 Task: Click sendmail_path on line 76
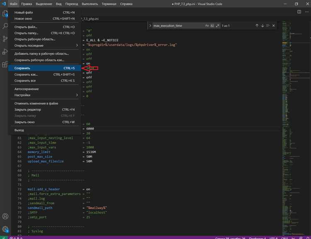[x=40, y=208]
